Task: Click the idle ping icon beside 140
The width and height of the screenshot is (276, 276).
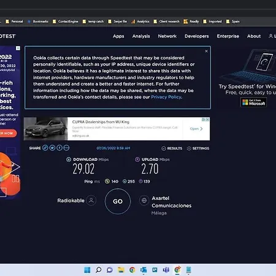Action: tap(107, 182)
